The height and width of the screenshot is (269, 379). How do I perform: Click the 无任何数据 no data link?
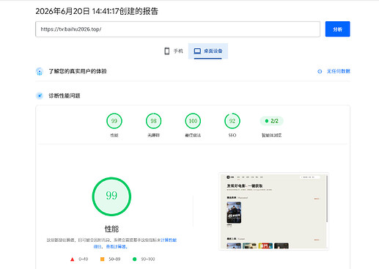coord(339,71)
